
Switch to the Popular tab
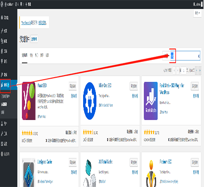pos(37,55)
